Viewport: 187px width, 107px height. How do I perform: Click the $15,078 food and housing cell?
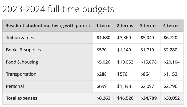[148, 62]
